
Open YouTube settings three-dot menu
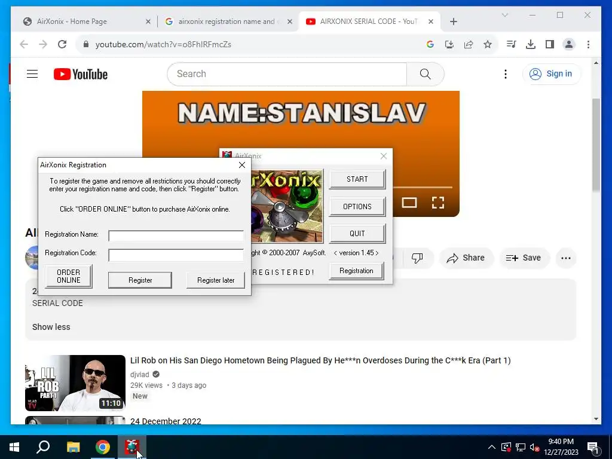click(x=506, y=74)
